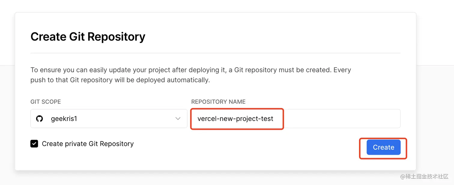Open the geekris1 scope dropdown
The image size is (454, 185).
click(x=109, y=119)
